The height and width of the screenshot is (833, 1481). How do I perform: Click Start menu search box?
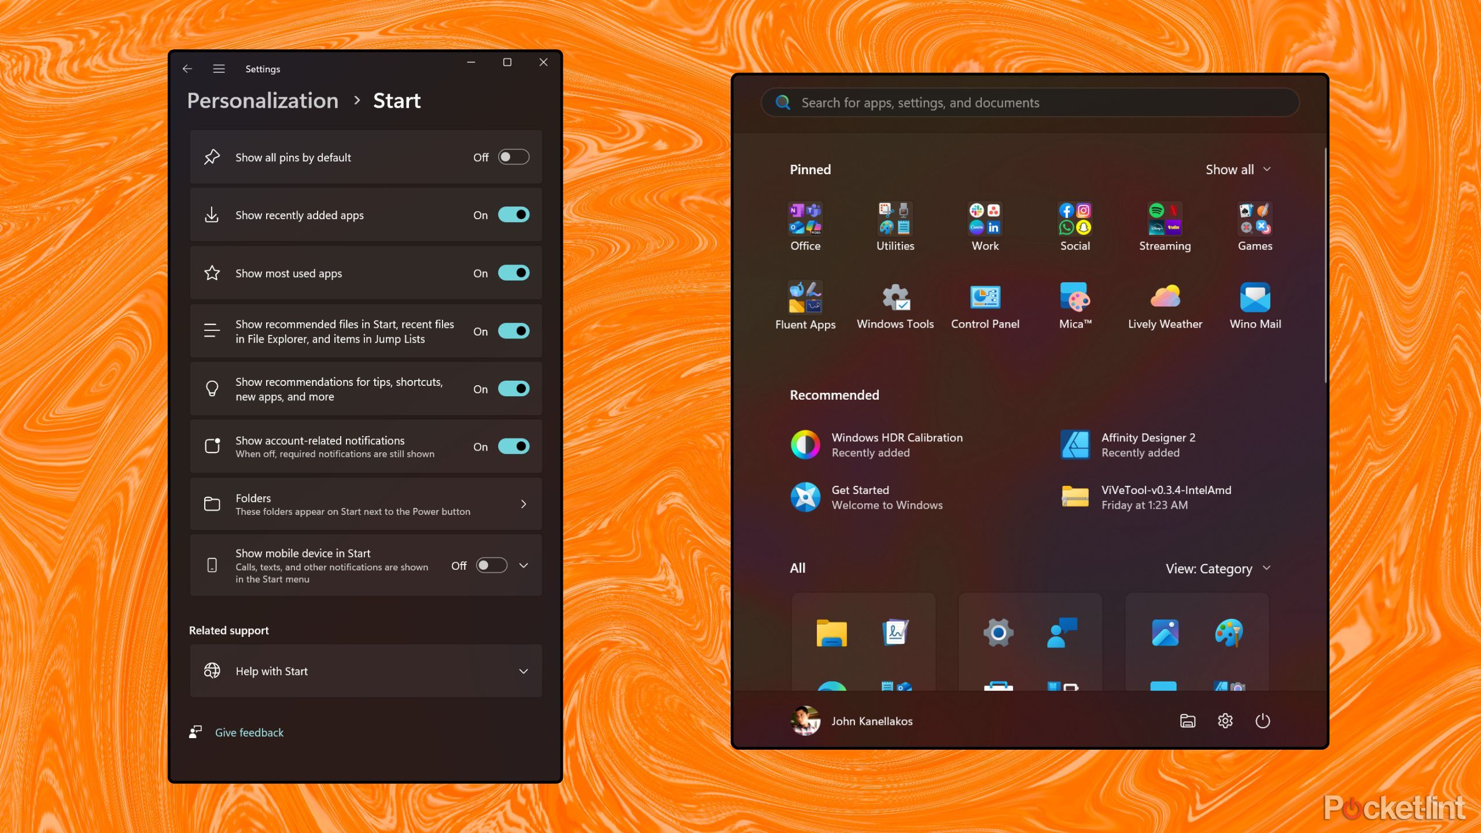pos(1030,102)
